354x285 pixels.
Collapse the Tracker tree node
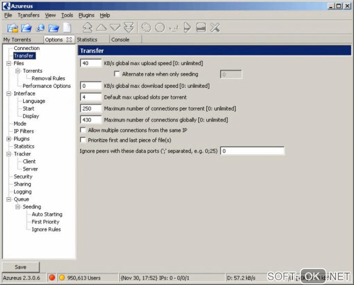[9, 154]
